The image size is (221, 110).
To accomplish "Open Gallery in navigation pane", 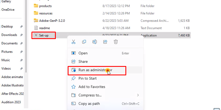I will 6,1.
